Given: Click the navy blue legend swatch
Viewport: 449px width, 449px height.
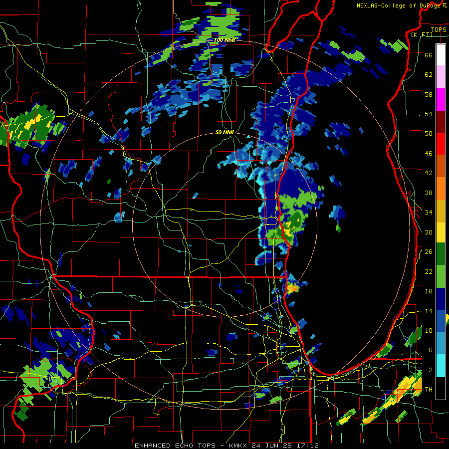Looking at the screenshot, I should coord(441,298).
